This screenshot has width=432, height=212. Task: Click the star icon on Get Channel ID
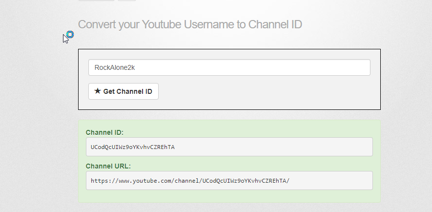(98, 91)
